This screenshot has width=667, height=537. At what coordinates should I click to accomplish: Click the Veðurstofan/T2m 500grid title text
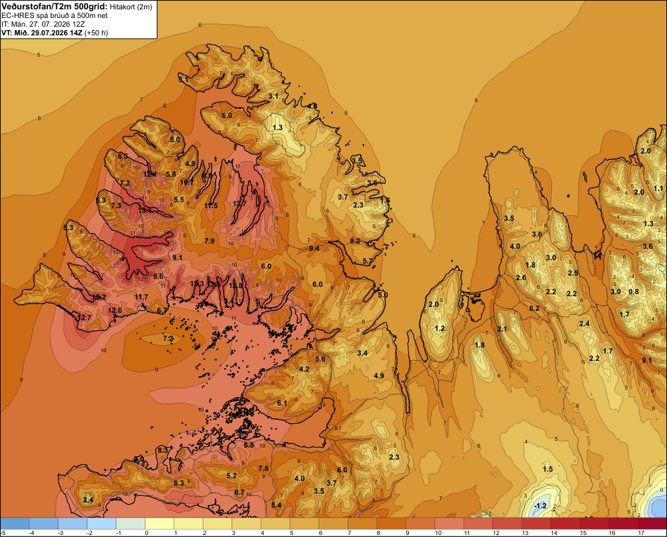tap(55, 7)
